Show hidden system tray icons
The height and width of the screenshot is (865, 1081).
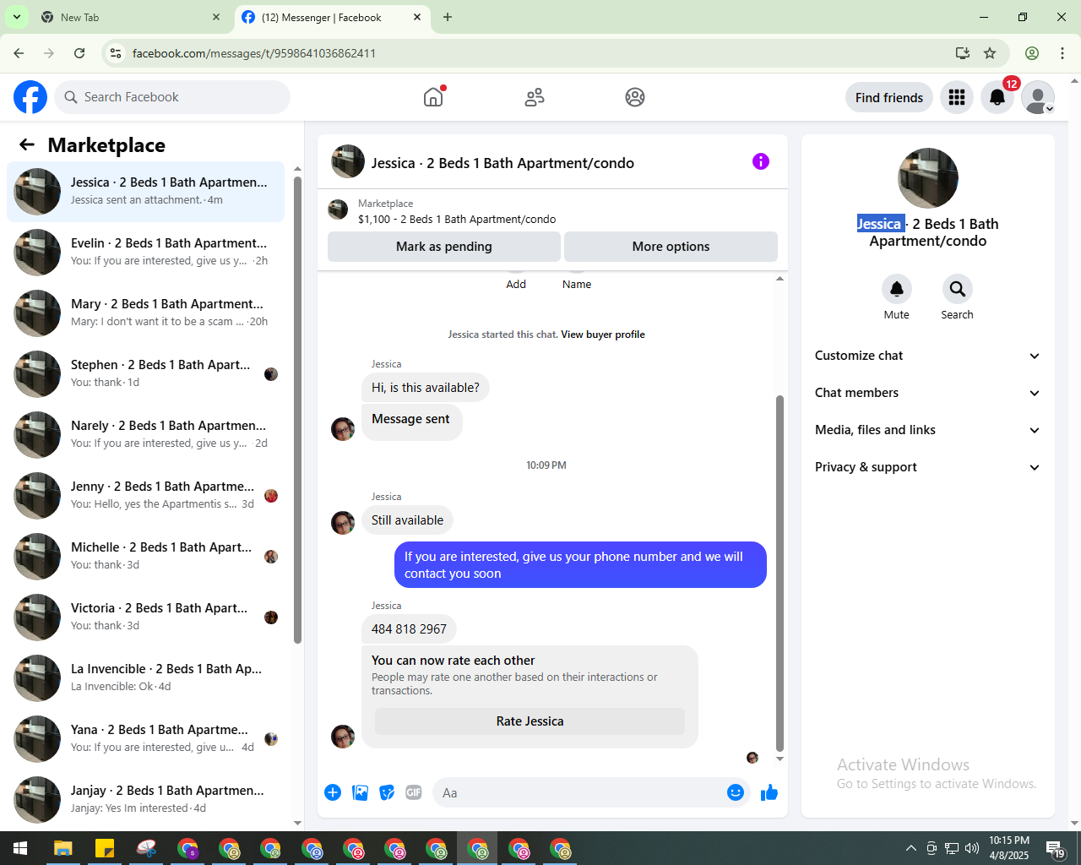pyautogui.click(x=910, y=848)
